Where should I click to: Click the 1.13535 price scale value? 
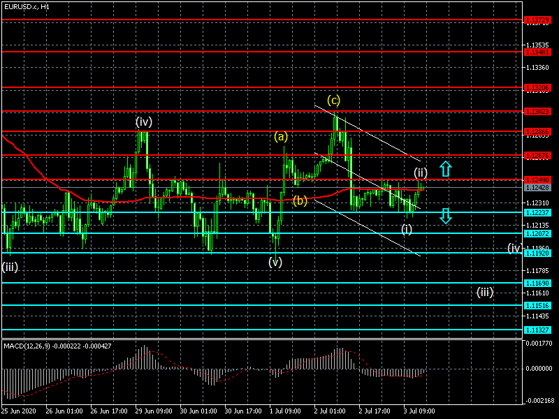pyautogui.click(x=537, y=45)
